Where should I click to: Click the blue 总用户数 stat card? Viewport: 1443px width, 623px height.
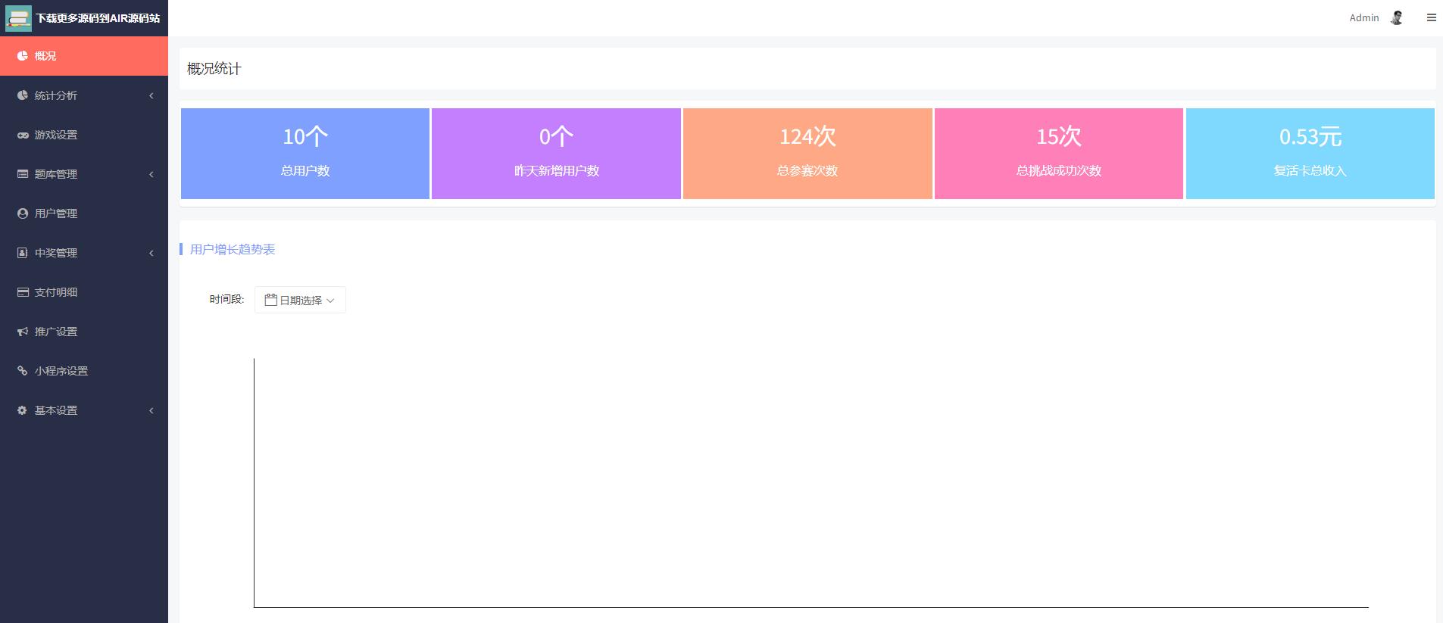[305, 154]
